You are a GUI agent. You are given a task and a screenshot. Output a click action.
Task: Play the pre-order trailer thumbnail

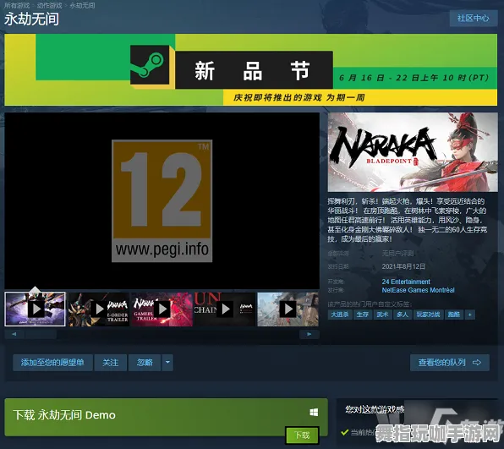click(x=98, y=309)
